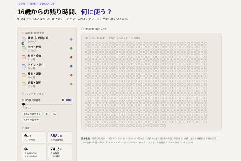Click the 1行 = 36ヶ月（3年）caption
Screen dimensions: 241x161
[x=95, y=38]
